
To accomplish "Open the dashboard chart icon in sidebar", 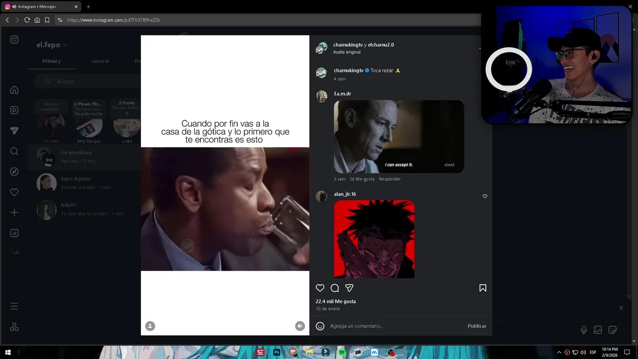I will click(x=14, y=233).
